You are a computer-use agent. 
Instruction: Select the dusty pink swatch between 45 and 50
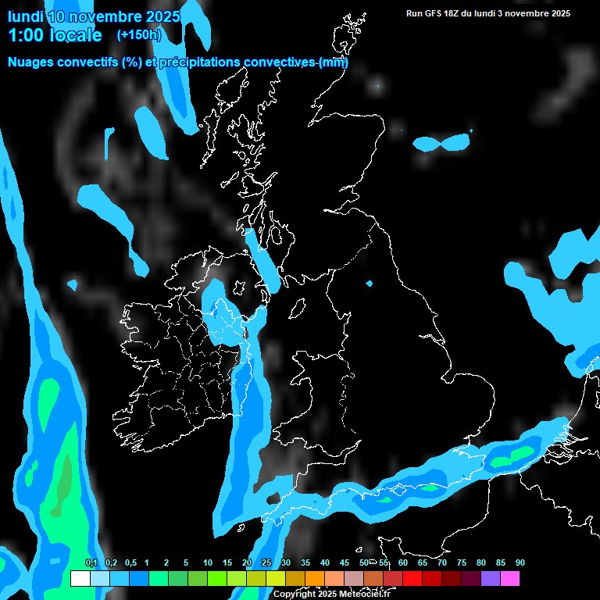point(353,578)
